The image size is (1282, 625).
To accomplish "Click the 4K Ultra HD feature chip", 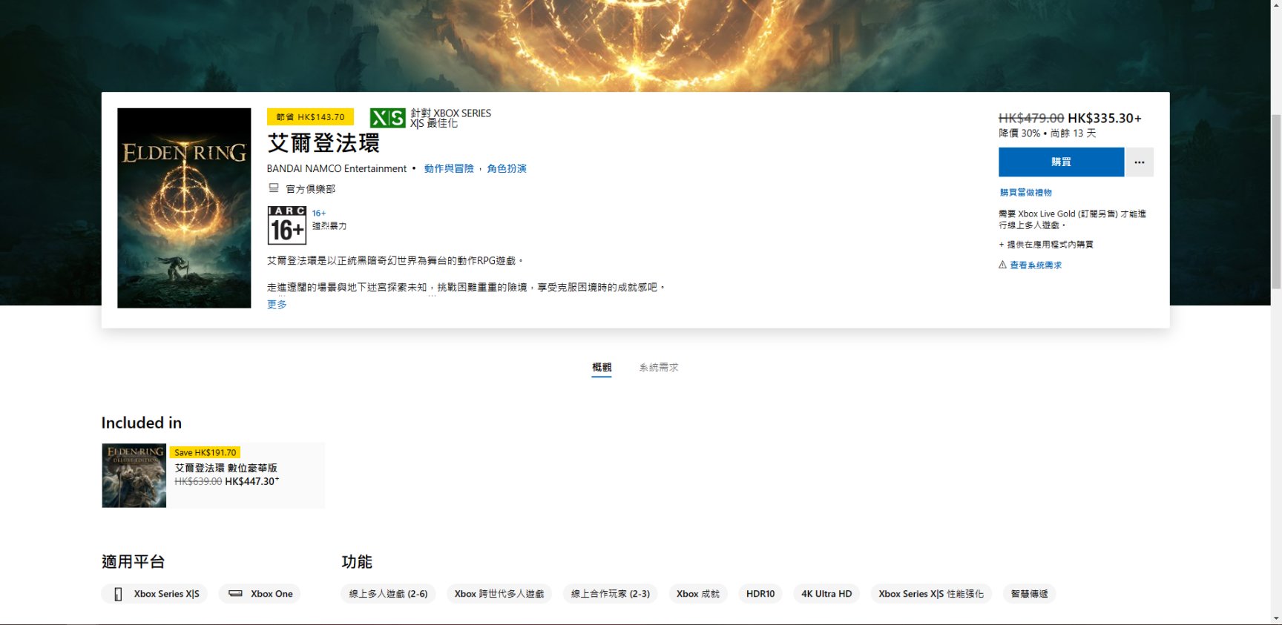I will click(826, 594).
